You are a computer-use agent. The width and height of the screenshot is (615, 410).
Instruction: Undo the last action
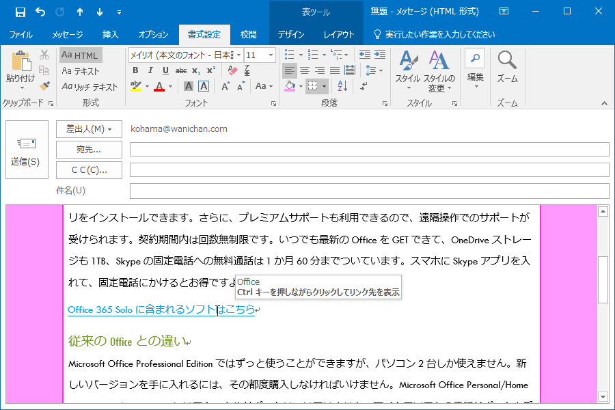tap(40, 12)
